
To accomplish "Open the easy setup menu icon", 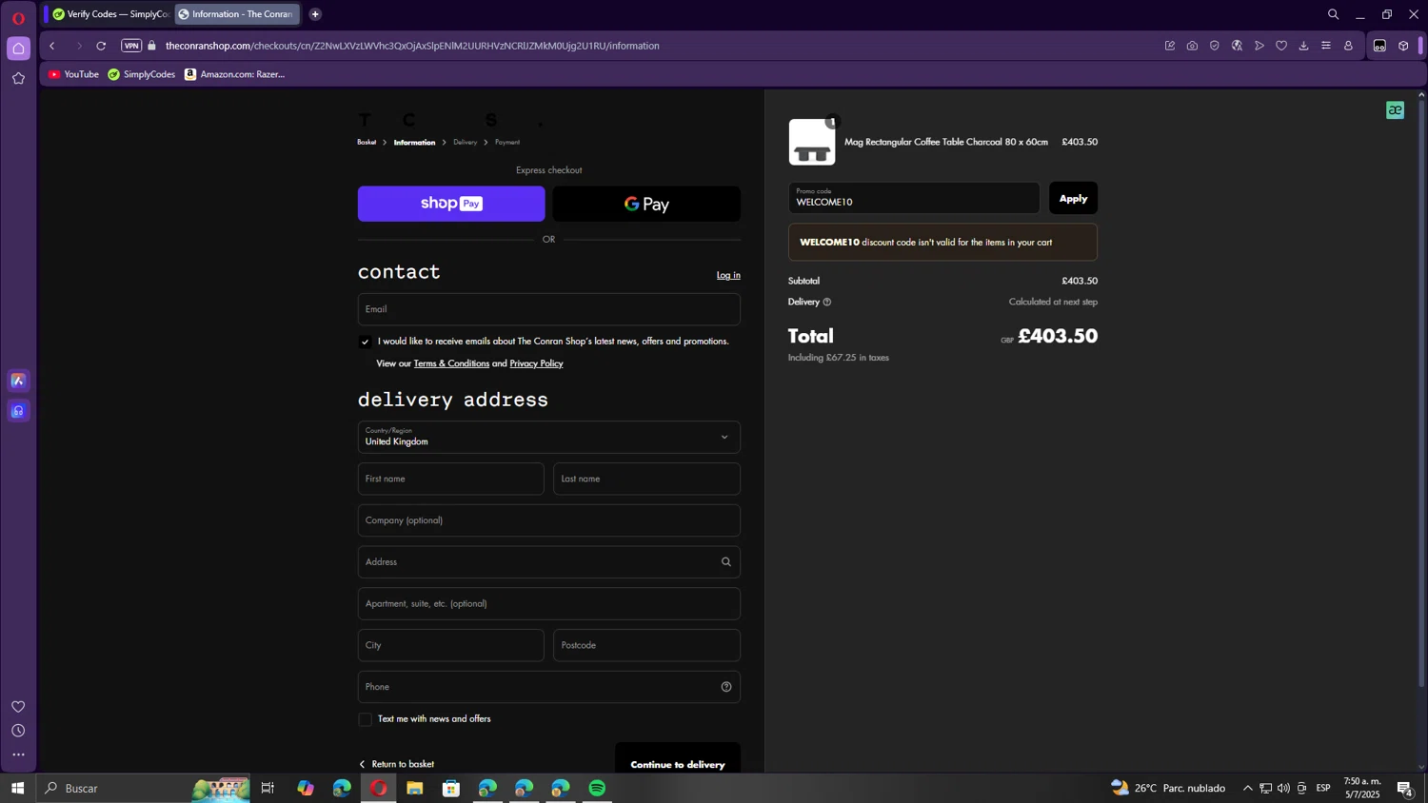I will tap(1326, 46).
